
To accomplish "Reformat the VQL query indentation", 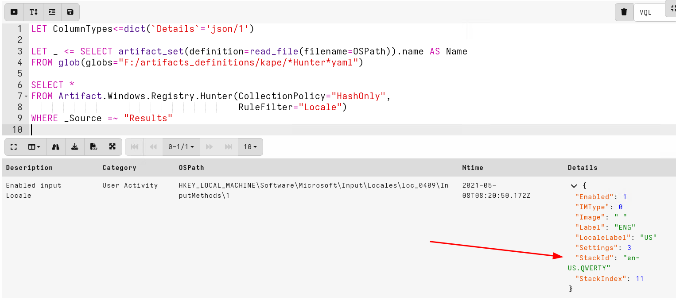I will [x=52, y=12].
